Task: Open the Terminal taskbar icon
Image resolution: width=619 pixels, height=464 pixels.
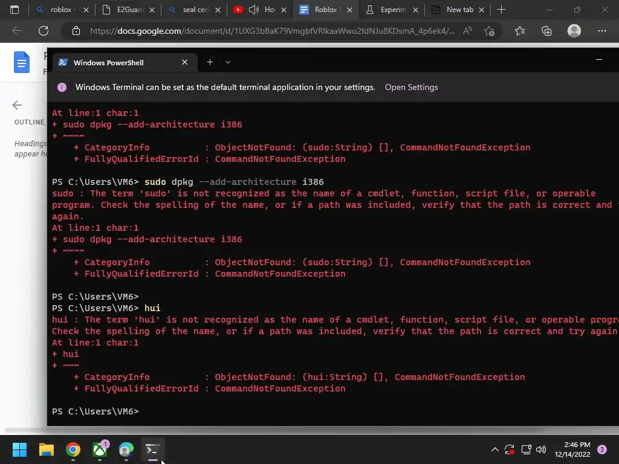Action: (x=153, y=449)
